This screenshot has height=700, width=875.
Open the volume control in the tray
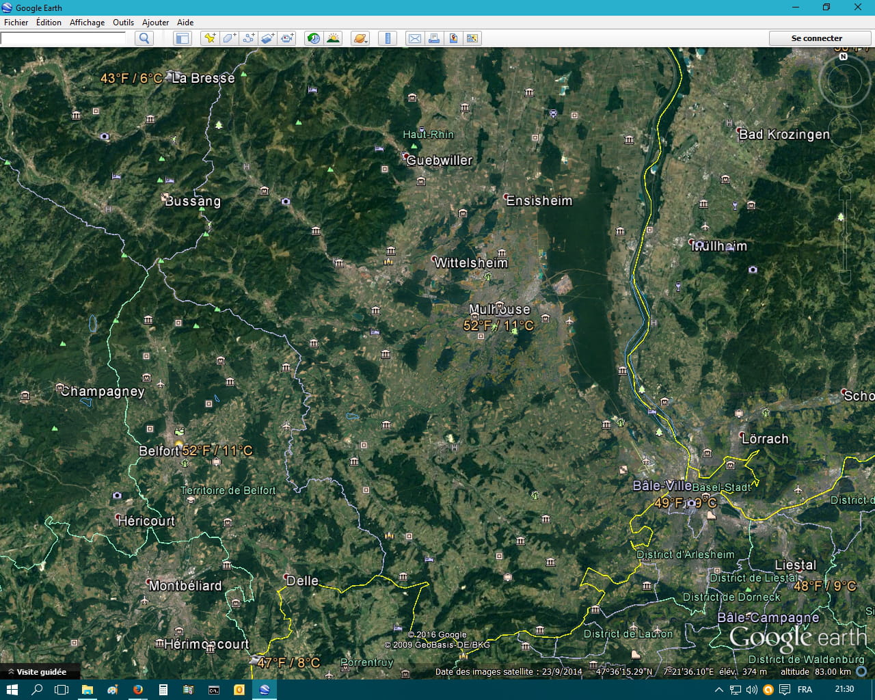pyautogui.click(x=751, y=690)
